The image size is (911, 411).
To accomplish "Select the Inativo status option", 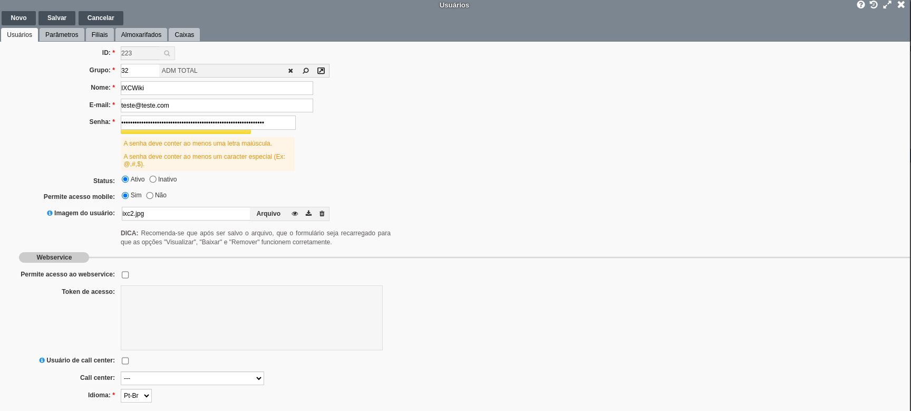I will click(153, 179).
